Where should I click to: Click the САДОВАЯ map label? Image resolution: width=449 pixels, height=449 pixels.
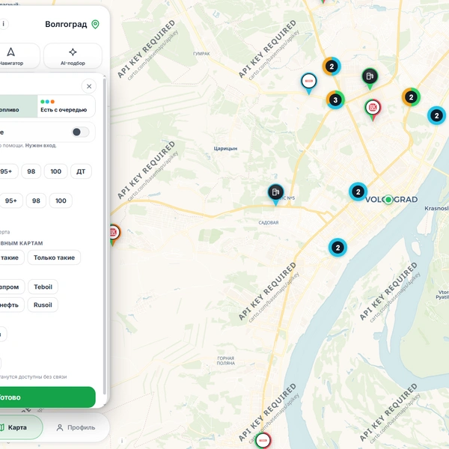point(269,222)
